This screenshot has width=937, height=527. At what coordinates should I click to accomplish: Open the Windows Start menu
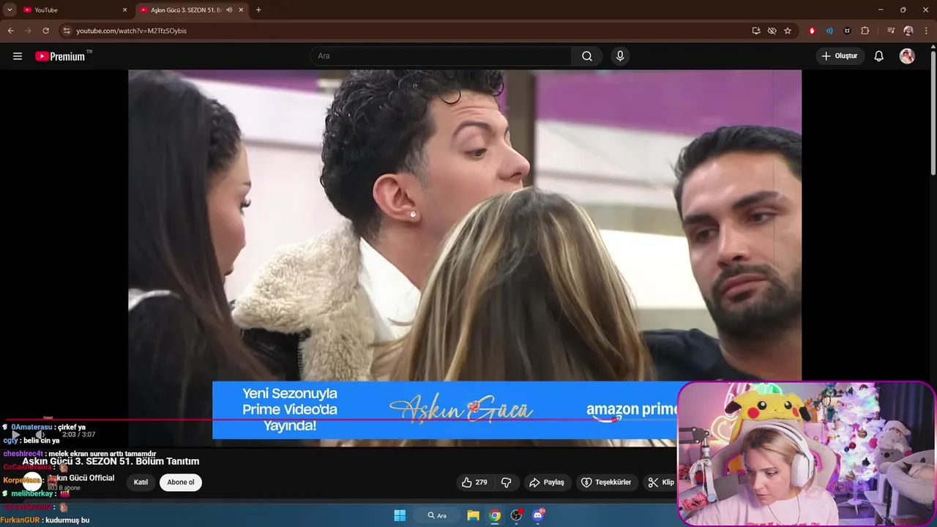tap(400, 515)
